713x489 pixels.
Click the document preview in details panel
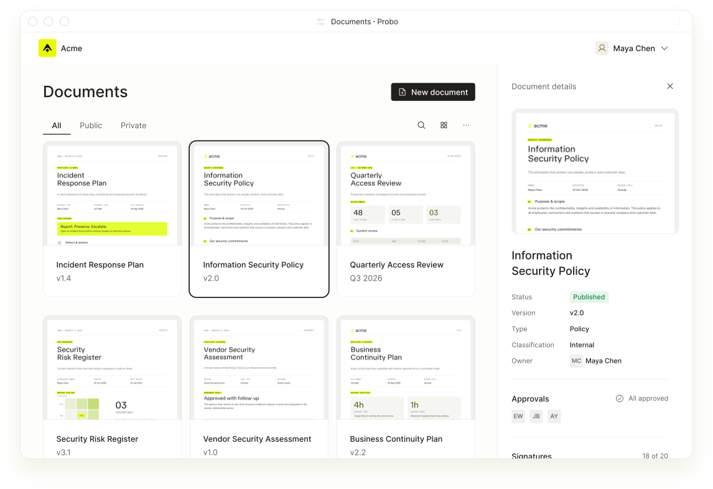point(595,172)
